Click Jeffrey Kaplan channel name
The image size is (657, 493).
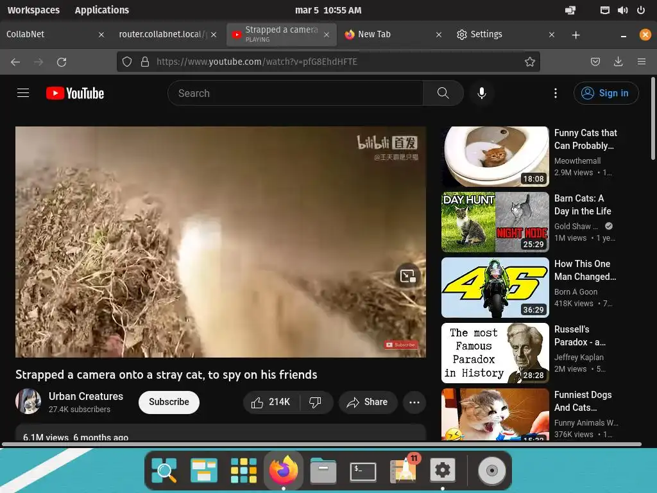pos(579,357)
